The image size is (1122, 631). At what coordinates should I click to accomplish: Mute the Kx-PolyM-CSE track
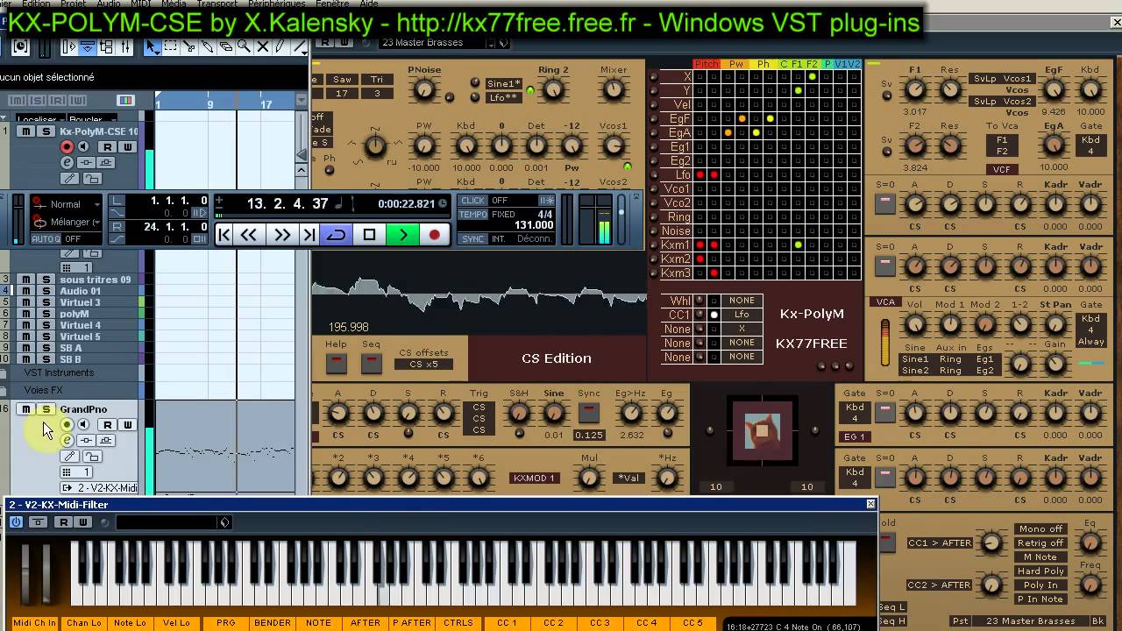click(x=26, y=131)
